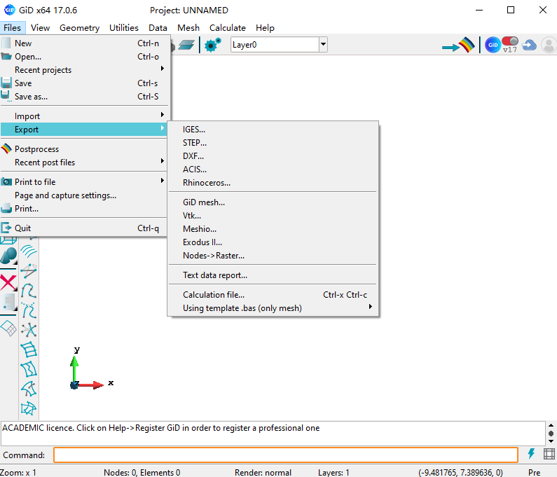Viewport: 557px width, 477px height.
Task: Click the geometric primitives cone-sphere icon
Action: click(8, 256)
